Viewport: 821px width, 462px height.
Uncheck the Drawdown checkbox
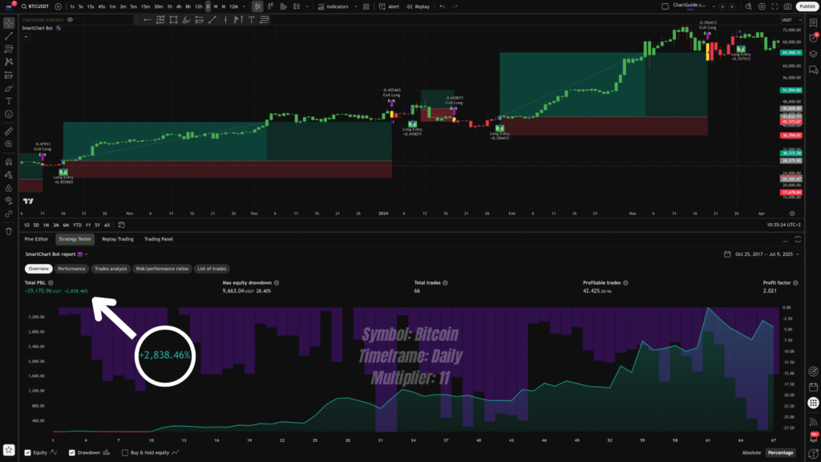tap(71, 452)
